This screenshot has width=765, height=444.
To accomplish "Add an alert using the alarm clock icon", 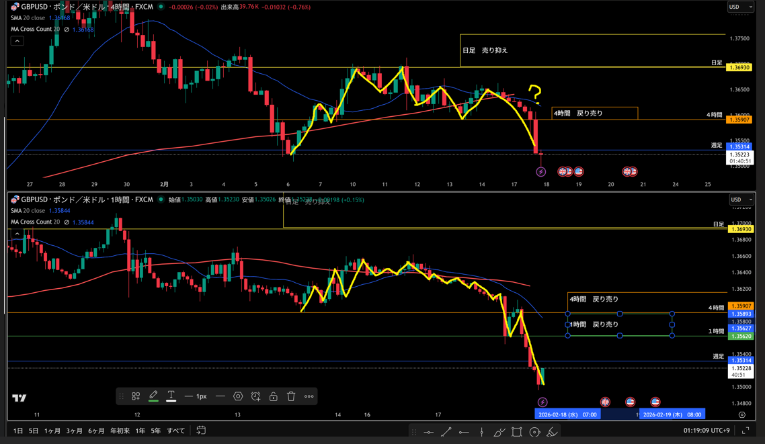I will [255, 396].
